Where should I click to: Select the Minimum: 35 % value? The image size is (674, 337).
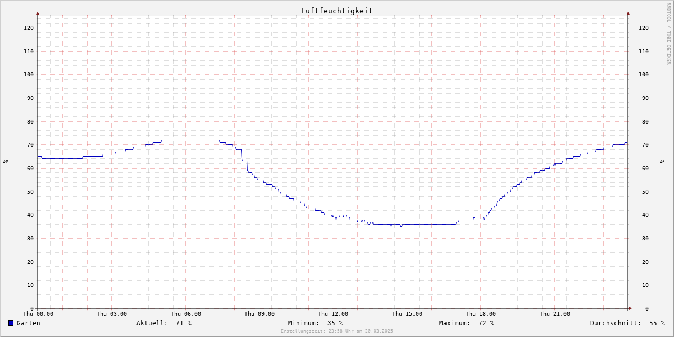316,323
